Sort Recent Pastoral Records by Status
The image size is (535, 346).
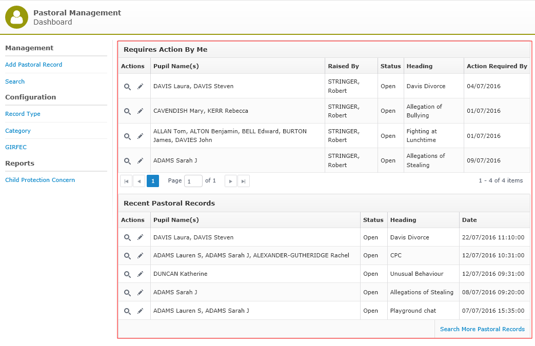point(373,220)
